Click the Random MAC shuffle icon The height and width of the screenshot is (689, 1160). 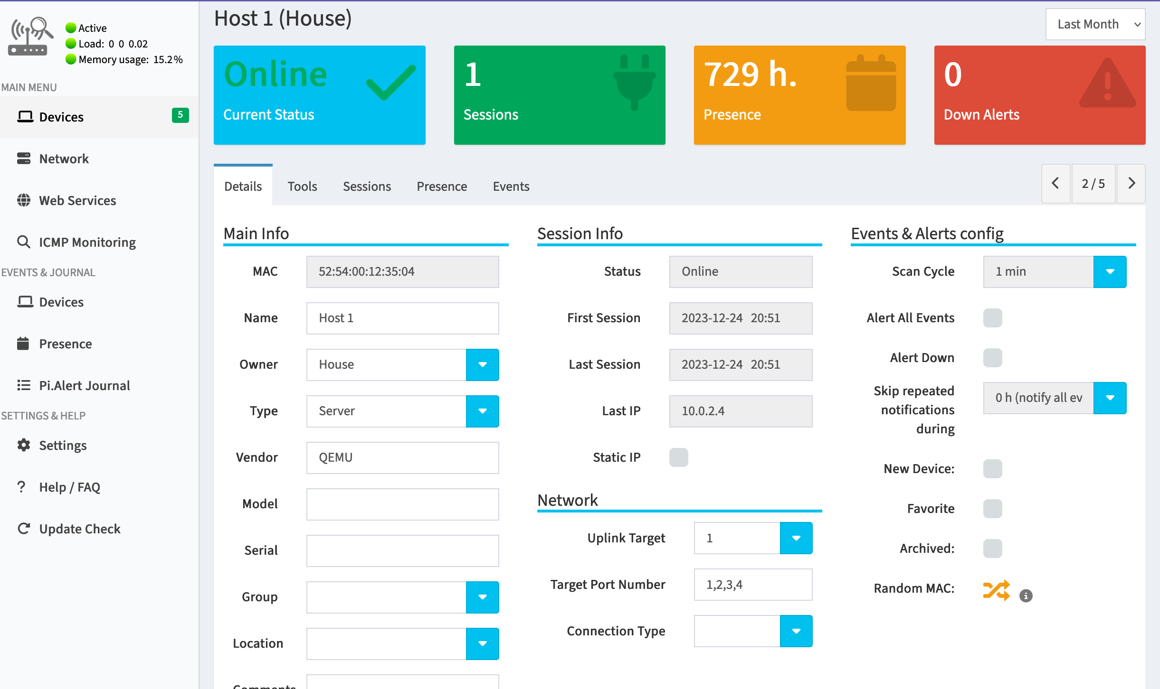coord(996,590)
